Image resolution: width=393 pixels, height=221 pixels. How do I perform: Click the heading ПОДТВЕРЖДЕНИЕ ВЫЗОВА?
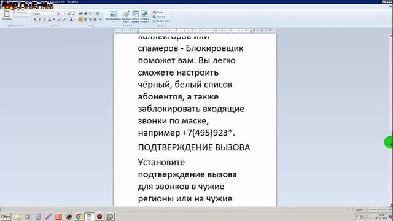tap(194, 147)
